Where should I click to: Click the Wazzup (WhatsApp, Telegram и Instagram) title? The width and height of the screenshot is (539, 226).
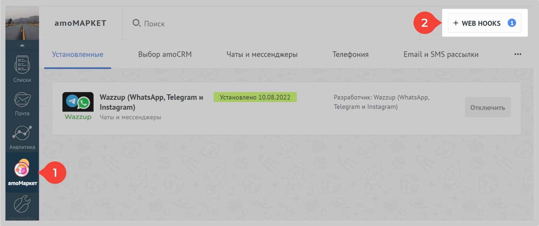coord(151,102)
